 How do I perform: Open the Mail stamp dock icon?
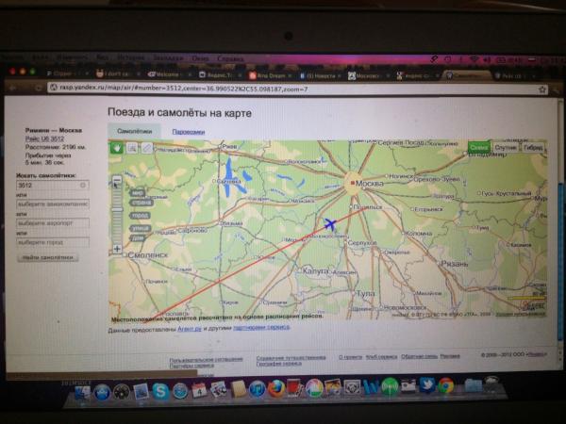141,392
